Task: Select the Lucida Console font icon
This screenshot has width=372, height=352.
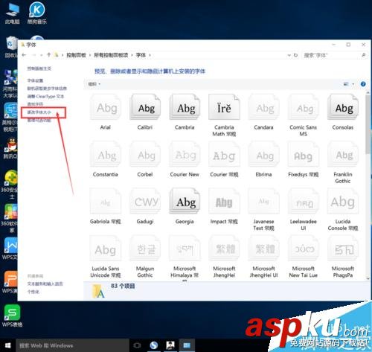Action: 343,202
